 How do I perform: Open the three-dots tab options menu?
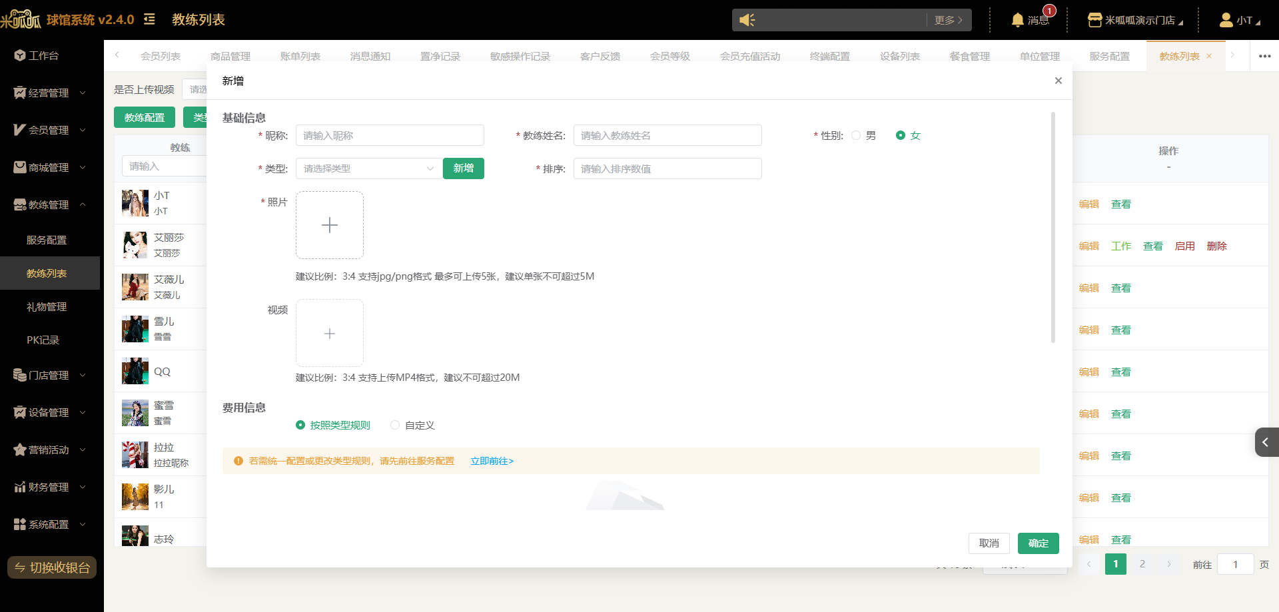pyautogui.click(x=1264, y=56)
